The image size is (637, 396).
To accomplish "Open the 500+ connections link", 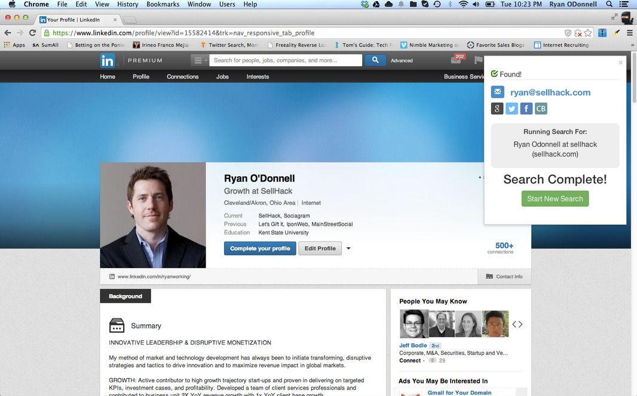I will click(501, 248).
